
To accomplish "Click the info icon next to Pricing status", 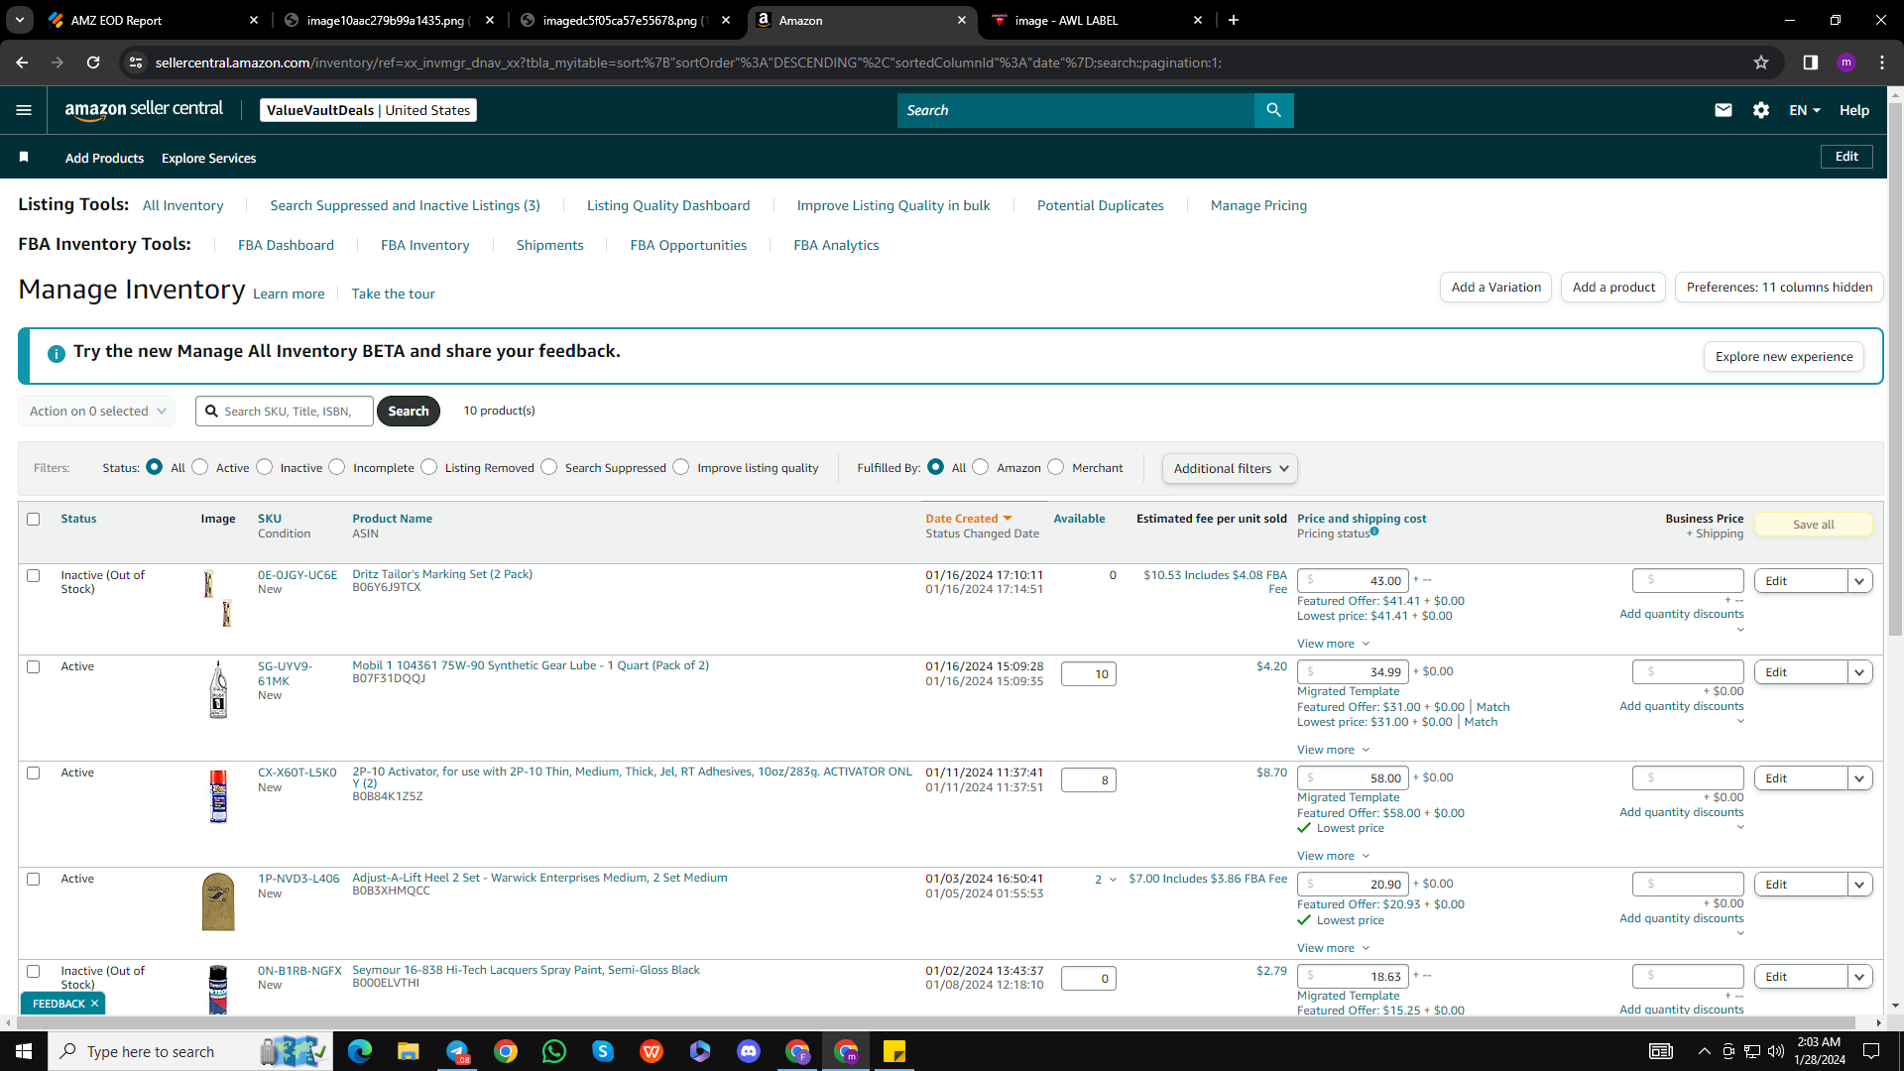I will pos(1374,532).
